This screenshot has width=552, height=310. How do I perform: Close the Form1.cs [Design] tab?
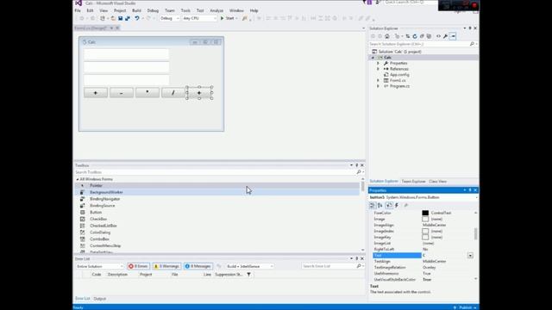coord(117,28)
